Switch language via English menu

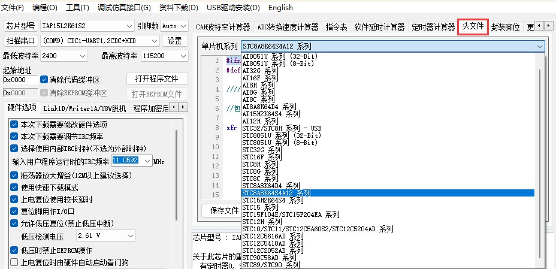280,7
